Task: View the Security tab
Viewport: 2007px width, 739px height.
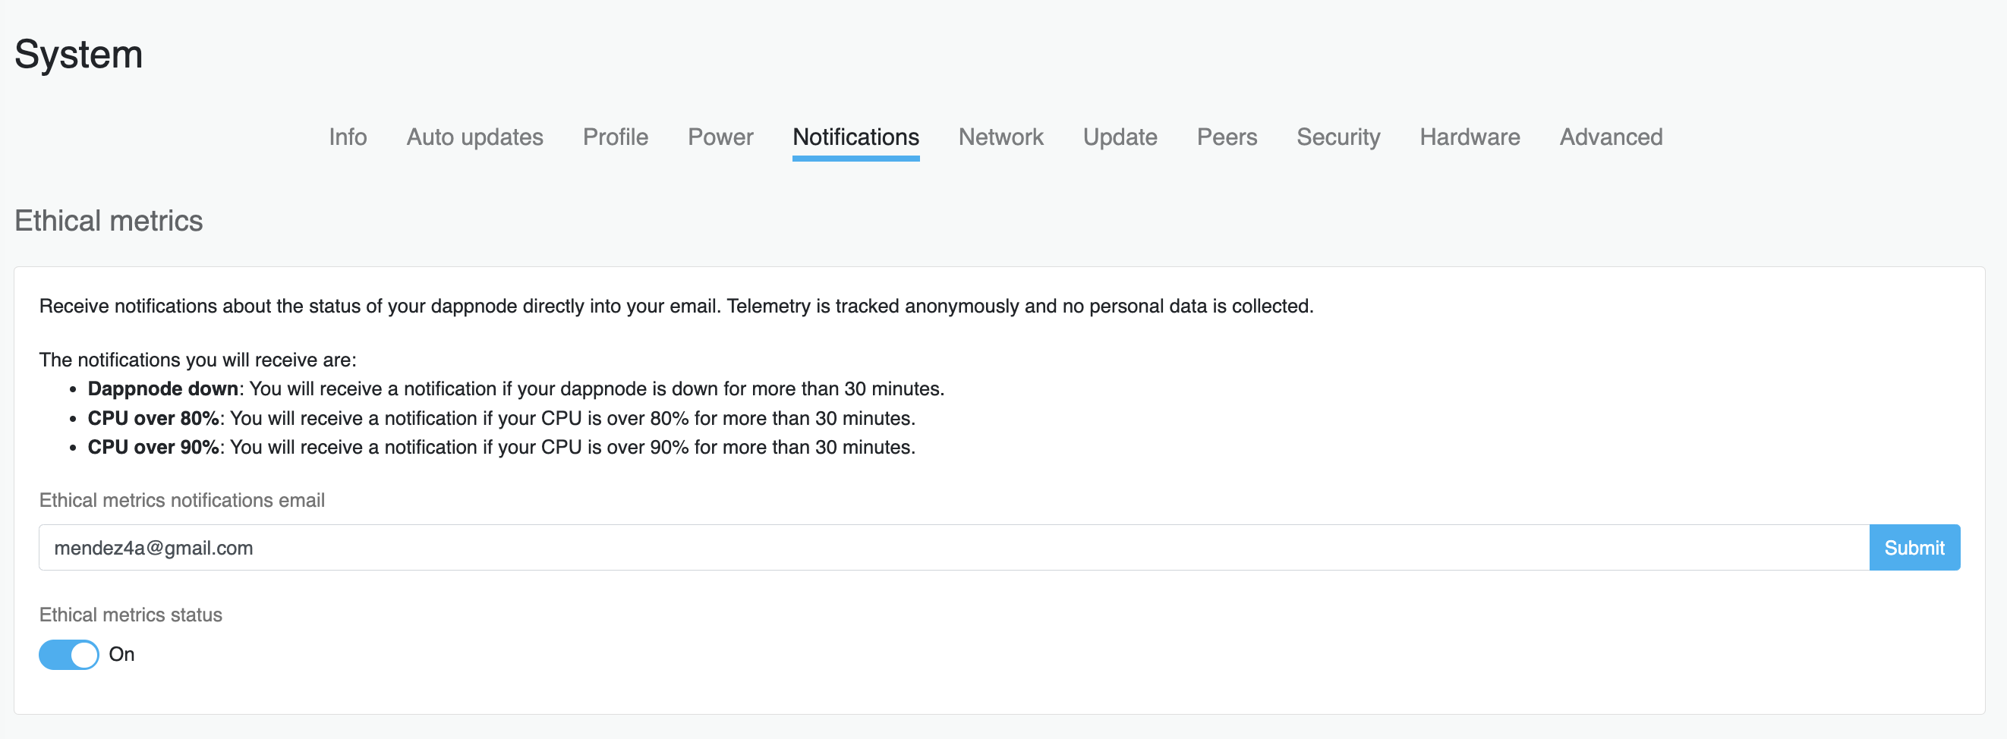Action: pos(1337,137)
